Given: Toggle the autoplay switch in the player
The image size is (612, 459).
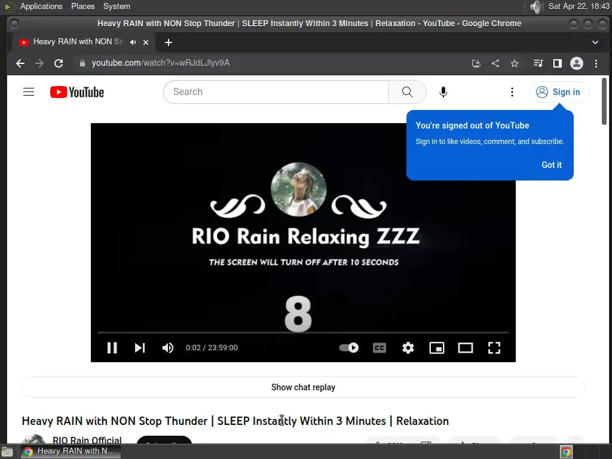Looking at the screenshot, I should pyautogui.click(x=349, y=347).
